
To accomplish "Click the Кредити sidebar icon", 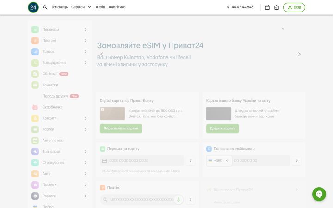I will coord(35,118).
